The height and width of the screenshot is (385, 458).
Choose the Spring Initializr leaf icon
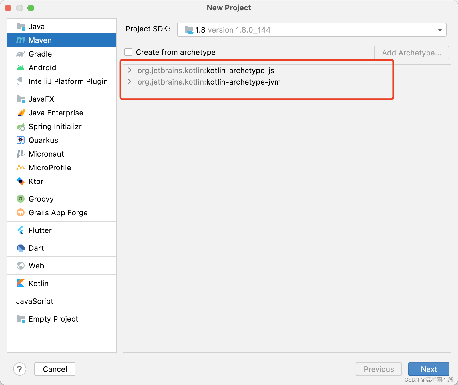pyautogui.click(x=21, y=127)
